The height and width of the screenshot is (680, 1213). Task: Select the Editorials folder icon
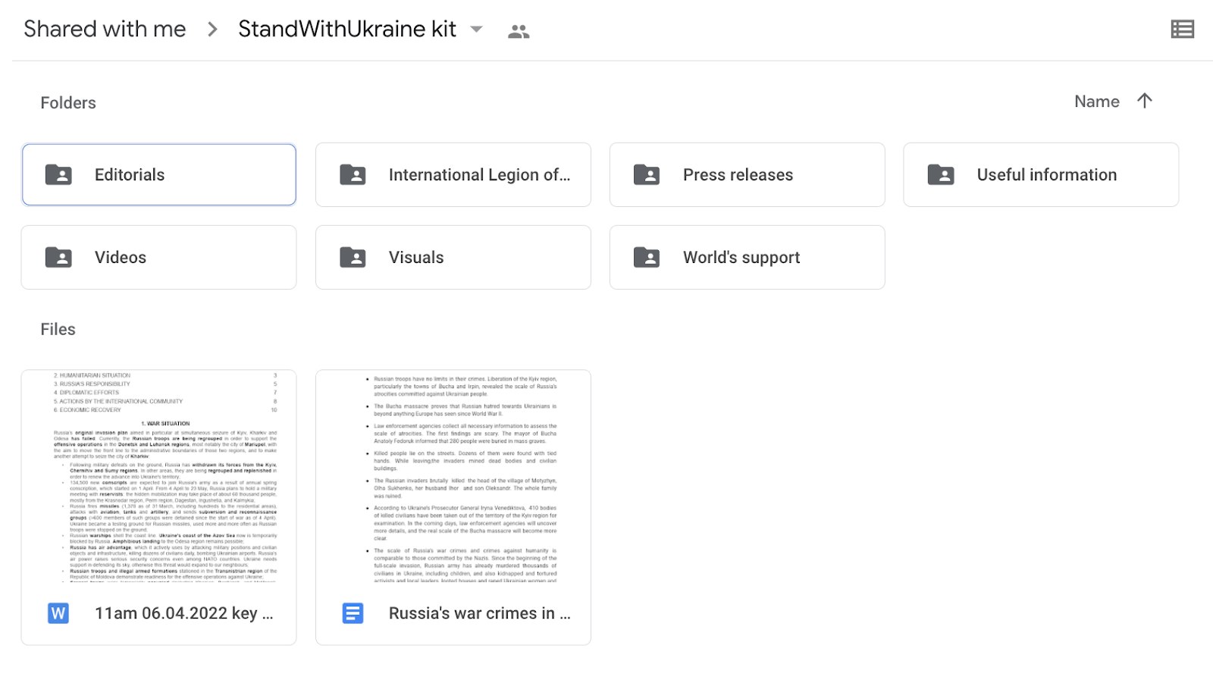58,175
